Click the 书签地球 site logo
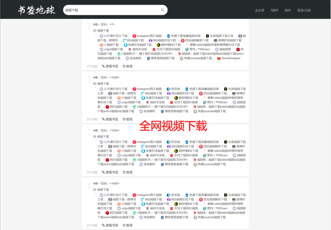Image resolution: width=331 pixels, height=230 pixels. pos(36,10)
